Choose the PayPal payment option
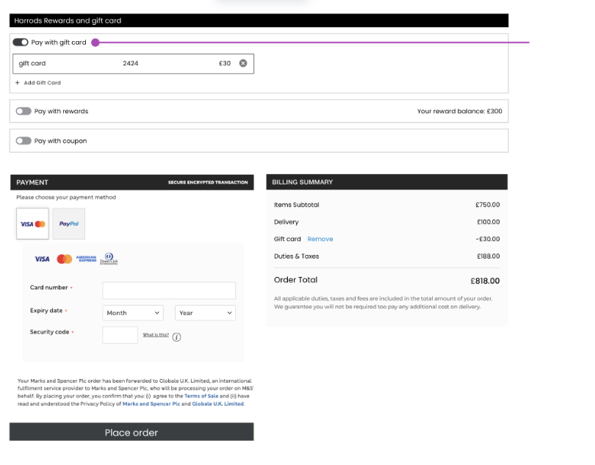This screenshot has height=465, width=595. (x=68, y=224)
